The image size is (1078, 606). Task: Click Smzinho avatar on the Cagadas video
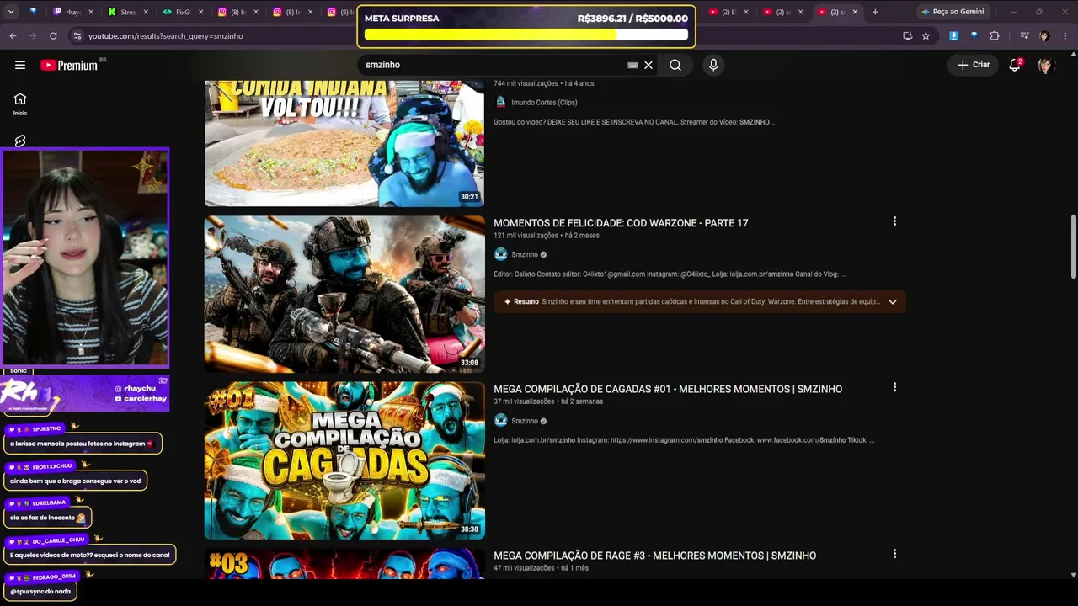coord(500,421)
